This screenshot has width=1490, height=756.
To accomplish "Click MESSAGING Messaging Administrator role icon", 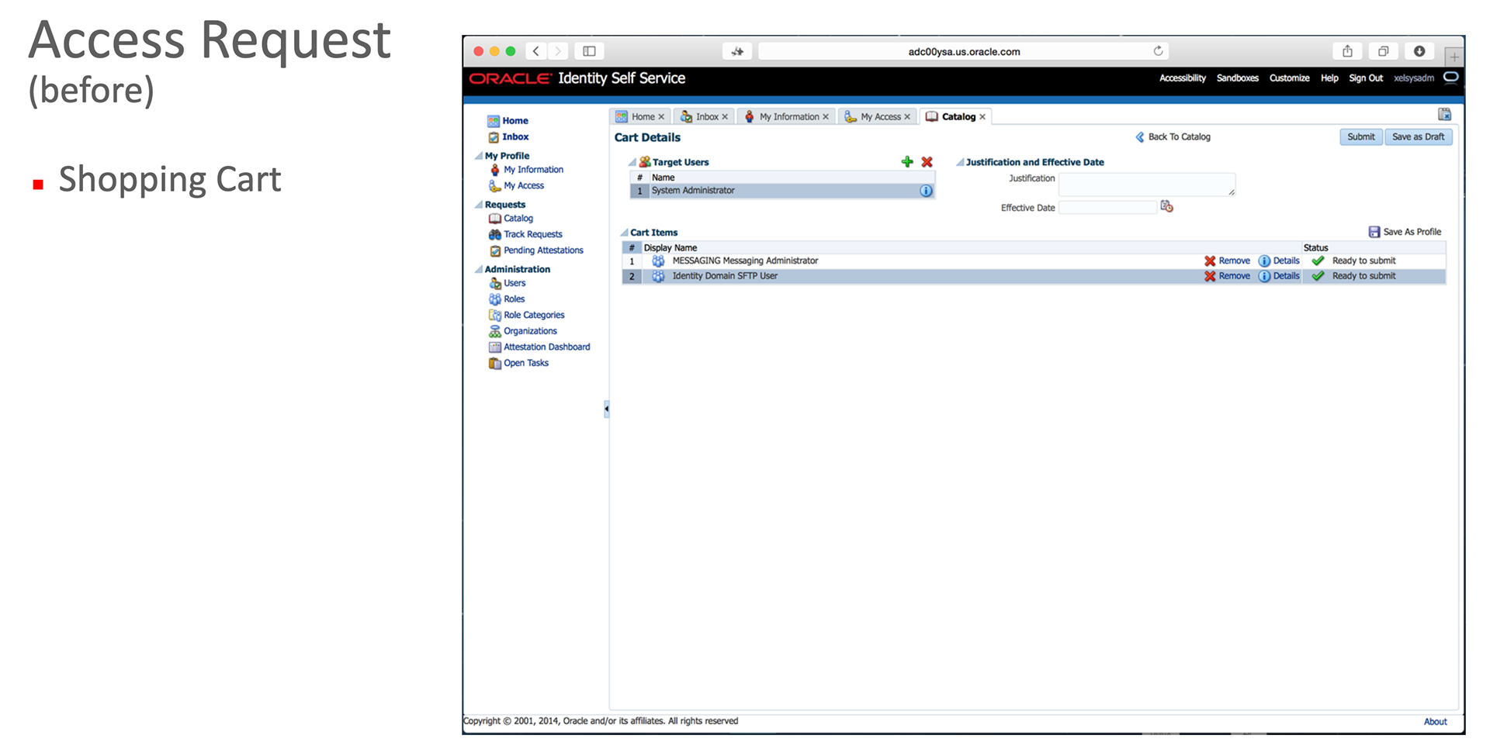I will pos(658,261).
